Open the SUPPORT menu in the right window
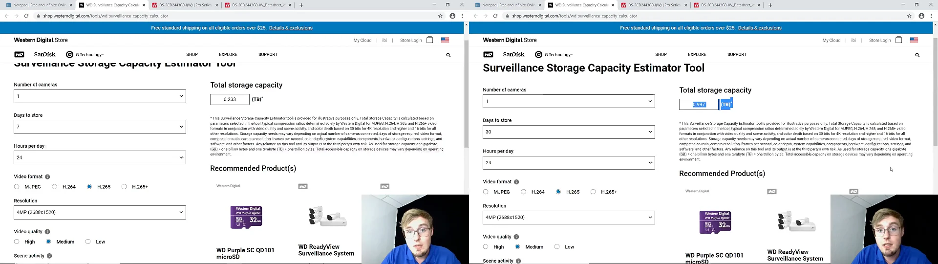 pyautogui.click(x=737, y=54)
